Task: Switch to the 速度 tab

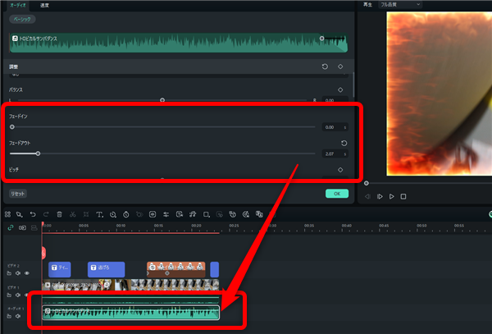Action: tap(45, 5)
